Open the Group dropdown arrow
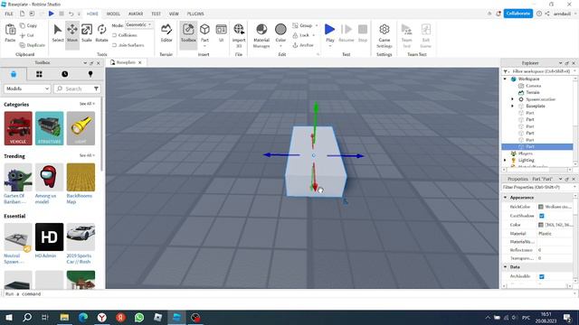This screenshot has height=325, width=579. [x=317, y=25]
